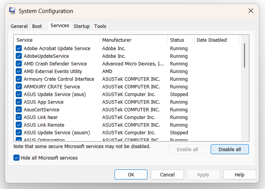Click manufacturer cell of AsusCertService

pyautogui.click(x=131, y=110)
